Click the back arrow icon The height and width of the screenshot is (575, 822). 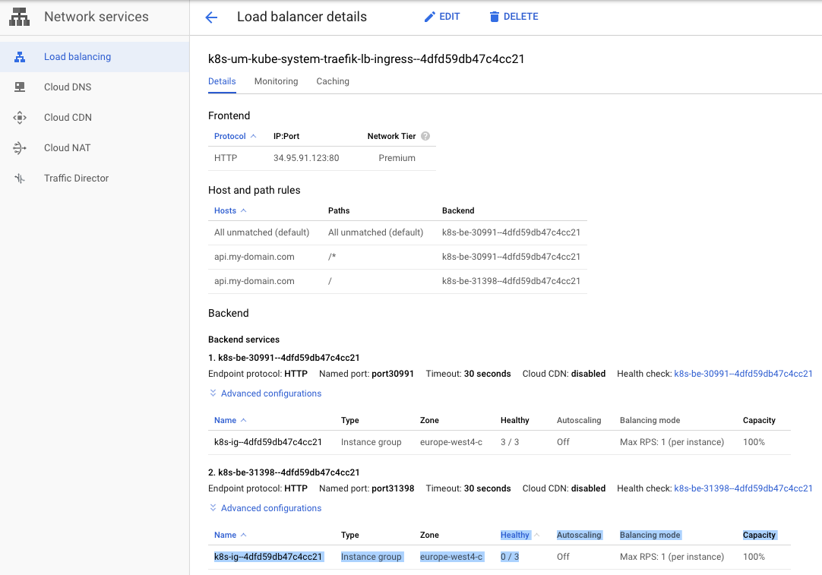(211, 17)
